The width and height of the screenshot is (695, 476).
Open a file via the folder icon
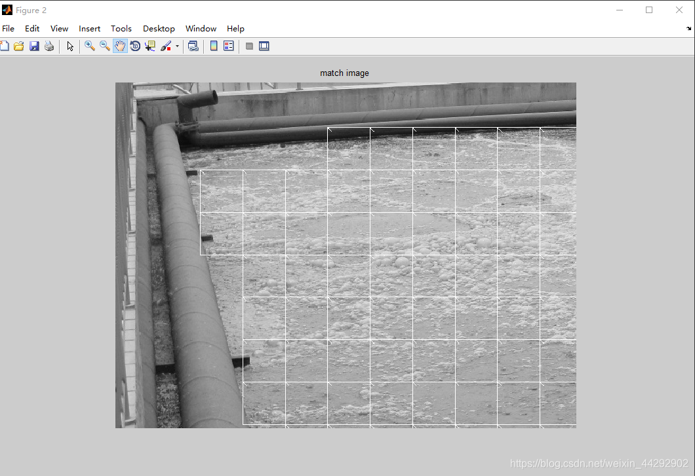[18, 46]
